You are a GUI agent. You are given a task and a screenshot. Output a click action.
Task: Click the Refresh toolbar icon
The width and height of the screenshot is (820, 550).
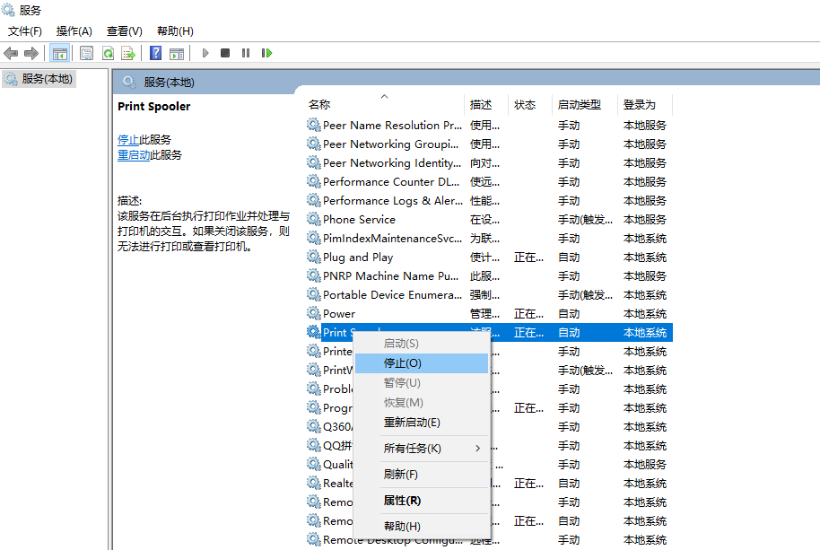[x=108, y=53]
